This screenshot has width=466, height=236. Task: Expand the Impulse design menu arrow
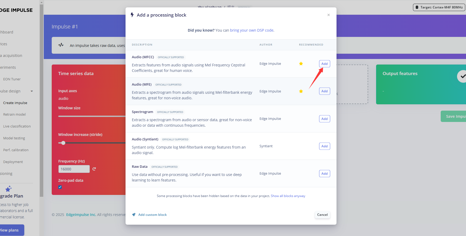point(32,91)
